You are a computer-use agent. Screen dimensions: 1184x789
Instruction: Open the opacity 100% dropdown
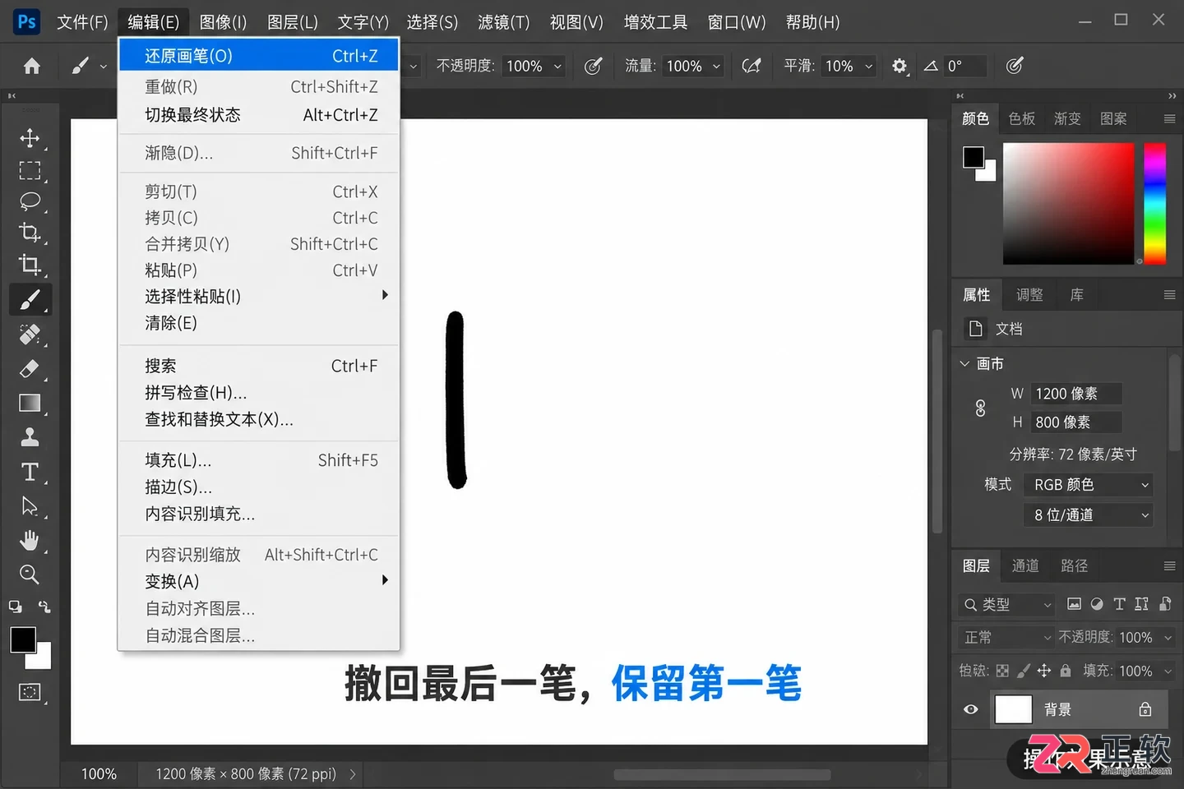[x=534, y=66]
